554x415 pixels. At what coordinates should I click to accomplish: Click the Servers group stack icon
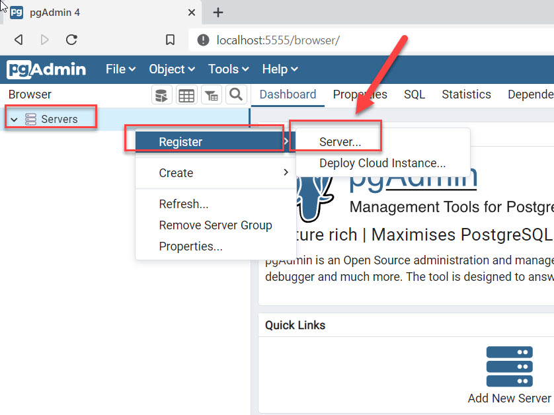click(30, 119)
